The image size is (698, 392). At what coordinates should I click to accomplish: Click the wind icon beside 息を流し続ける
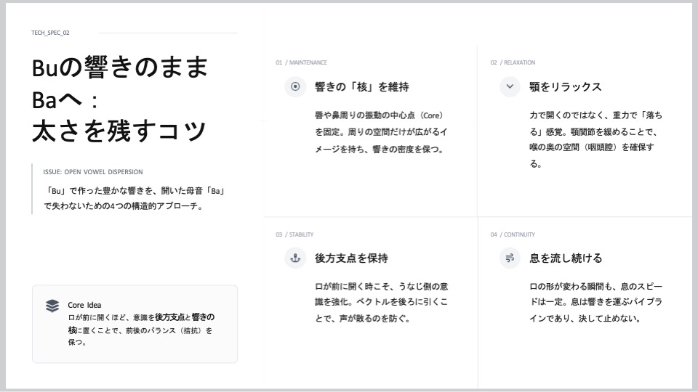510,258
